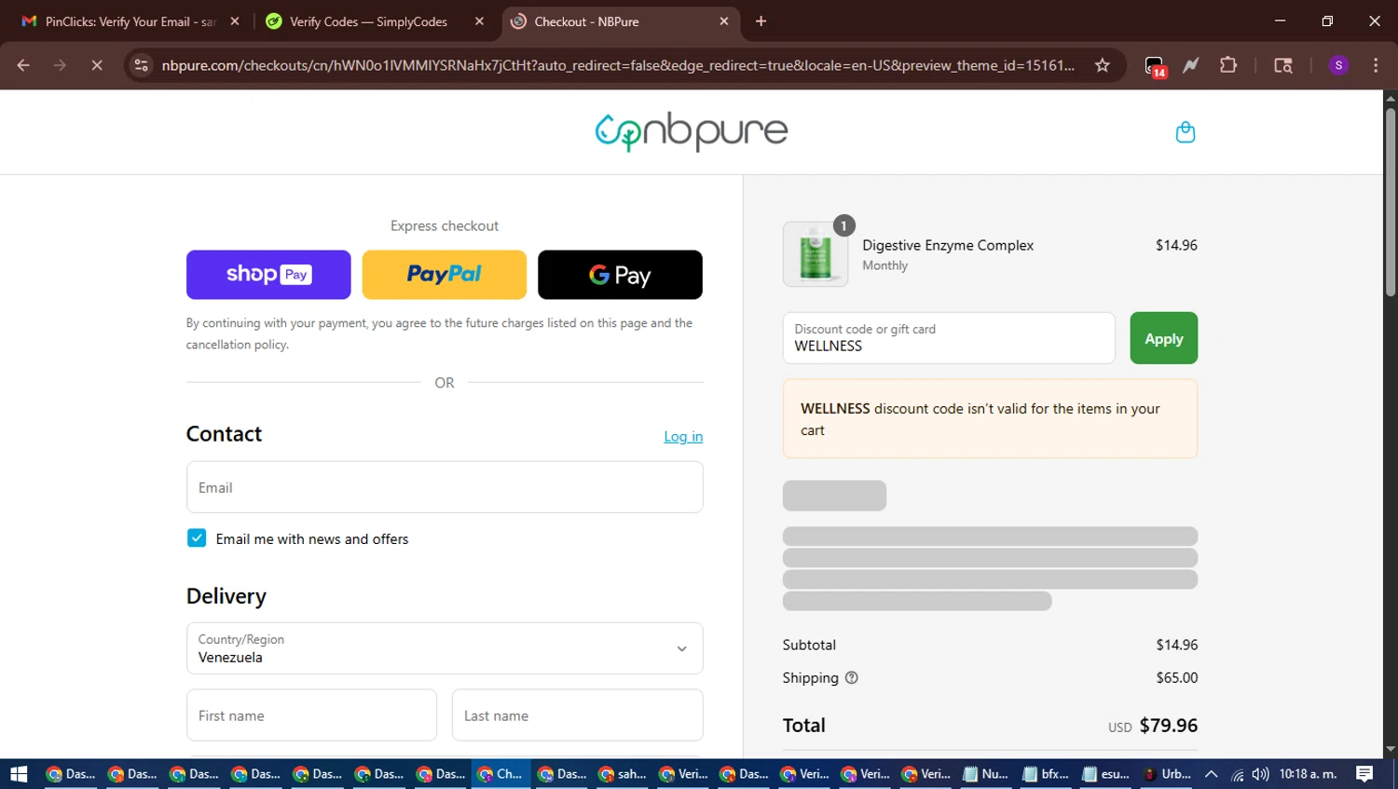Focus the Email input field
This screenshot has height=789, width=1398.
[445, 487]
